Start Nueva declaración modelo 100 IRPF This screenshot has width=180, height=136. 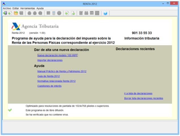coord(58,55)
